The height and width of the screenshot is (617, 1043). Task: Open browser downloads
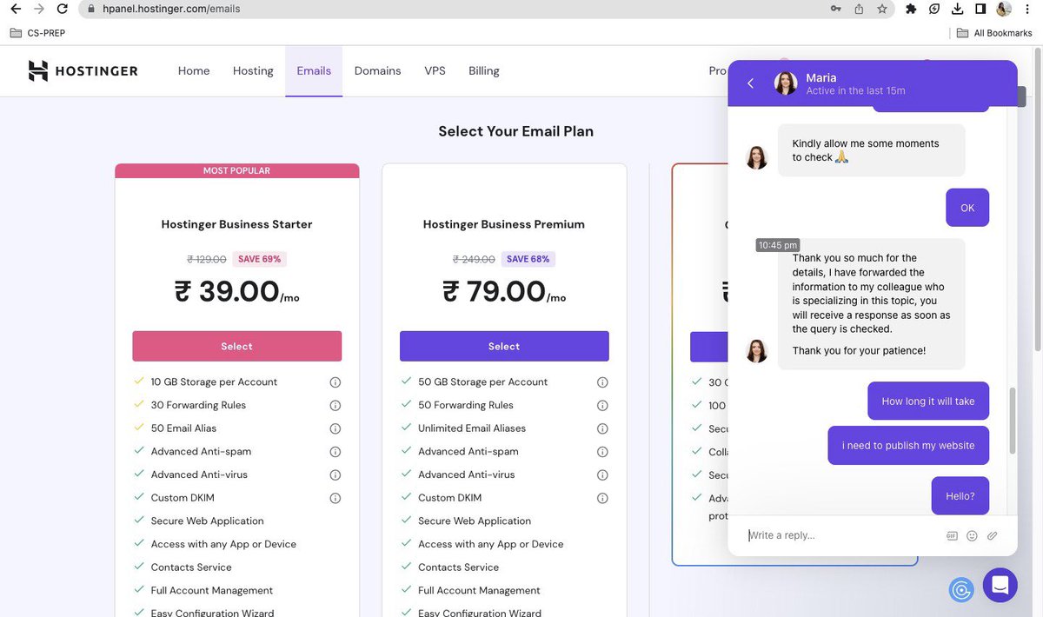tap(957, 9)
